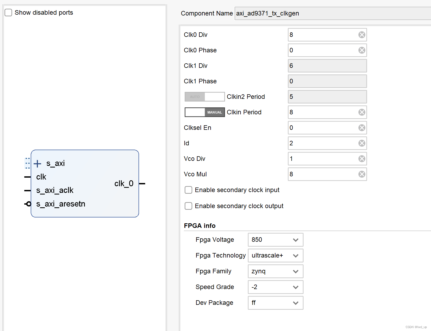Clear the Clksel En value
This screenshot has width=431, height=331.
[362, 128]
